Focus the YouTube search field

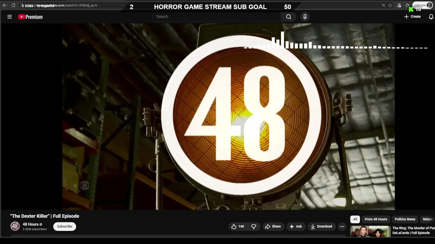(x=217, y=17)
